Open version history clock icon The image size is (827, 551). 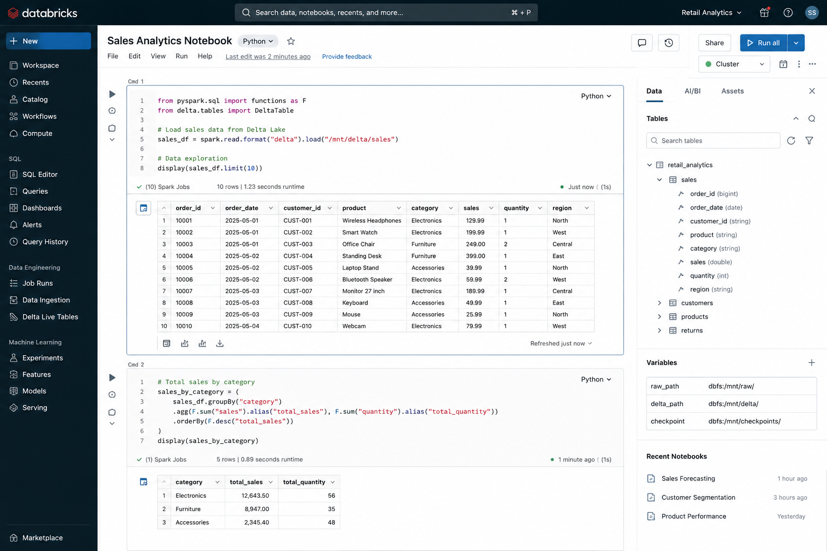point(669,43)
